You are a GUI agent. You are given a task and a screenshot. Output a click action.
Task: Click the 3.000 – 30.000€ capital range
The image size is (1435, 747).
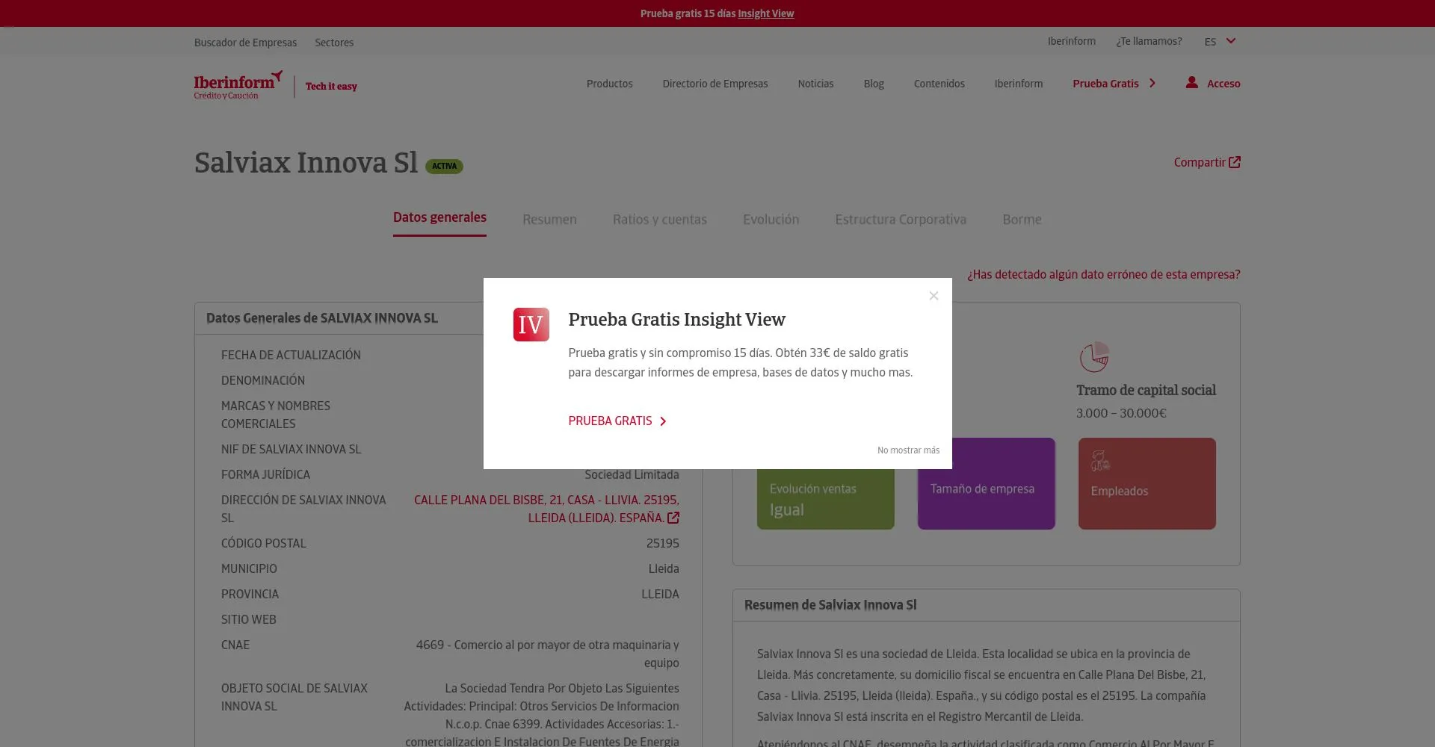pos(1121,413)
